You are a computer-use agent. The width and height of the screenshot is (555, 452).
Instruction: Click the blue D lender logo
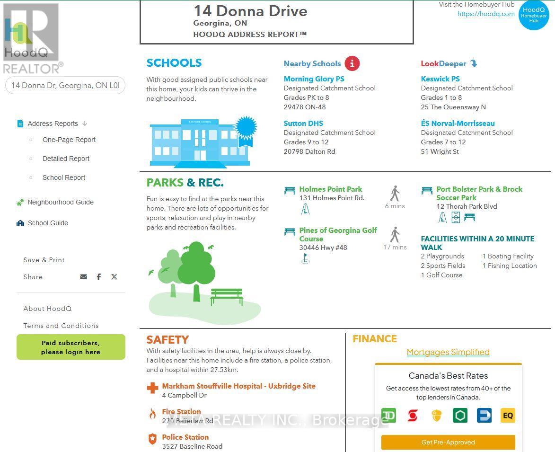point(484,415)
